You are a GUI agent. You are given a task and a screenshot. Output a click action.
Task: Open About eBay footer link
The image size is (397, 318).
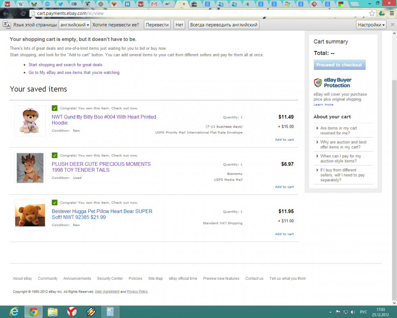tap(23, 278)
